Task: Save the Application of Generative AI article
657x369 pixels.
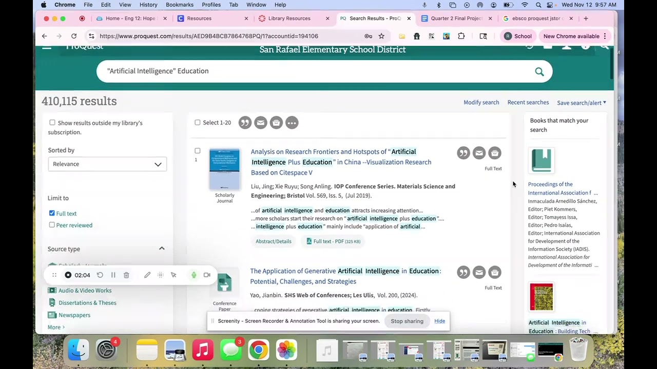Action: coord(495,272)
